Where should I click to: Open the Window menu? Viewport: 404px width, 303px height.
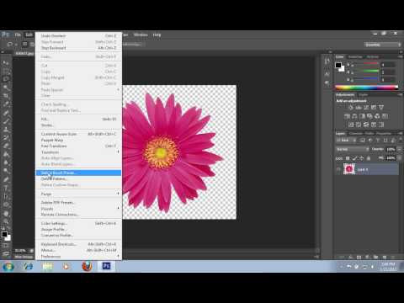[141, 35]
